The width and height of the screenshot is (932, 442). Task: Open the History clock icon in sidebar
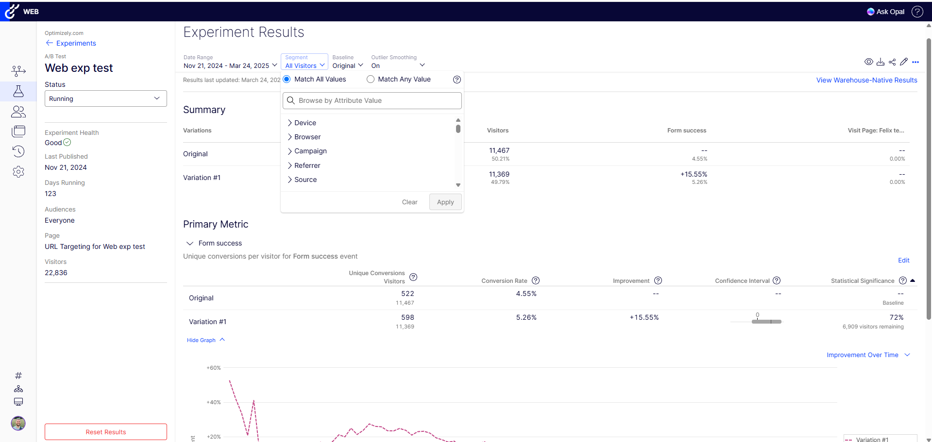pyautogui.click(x=18, y=151)
